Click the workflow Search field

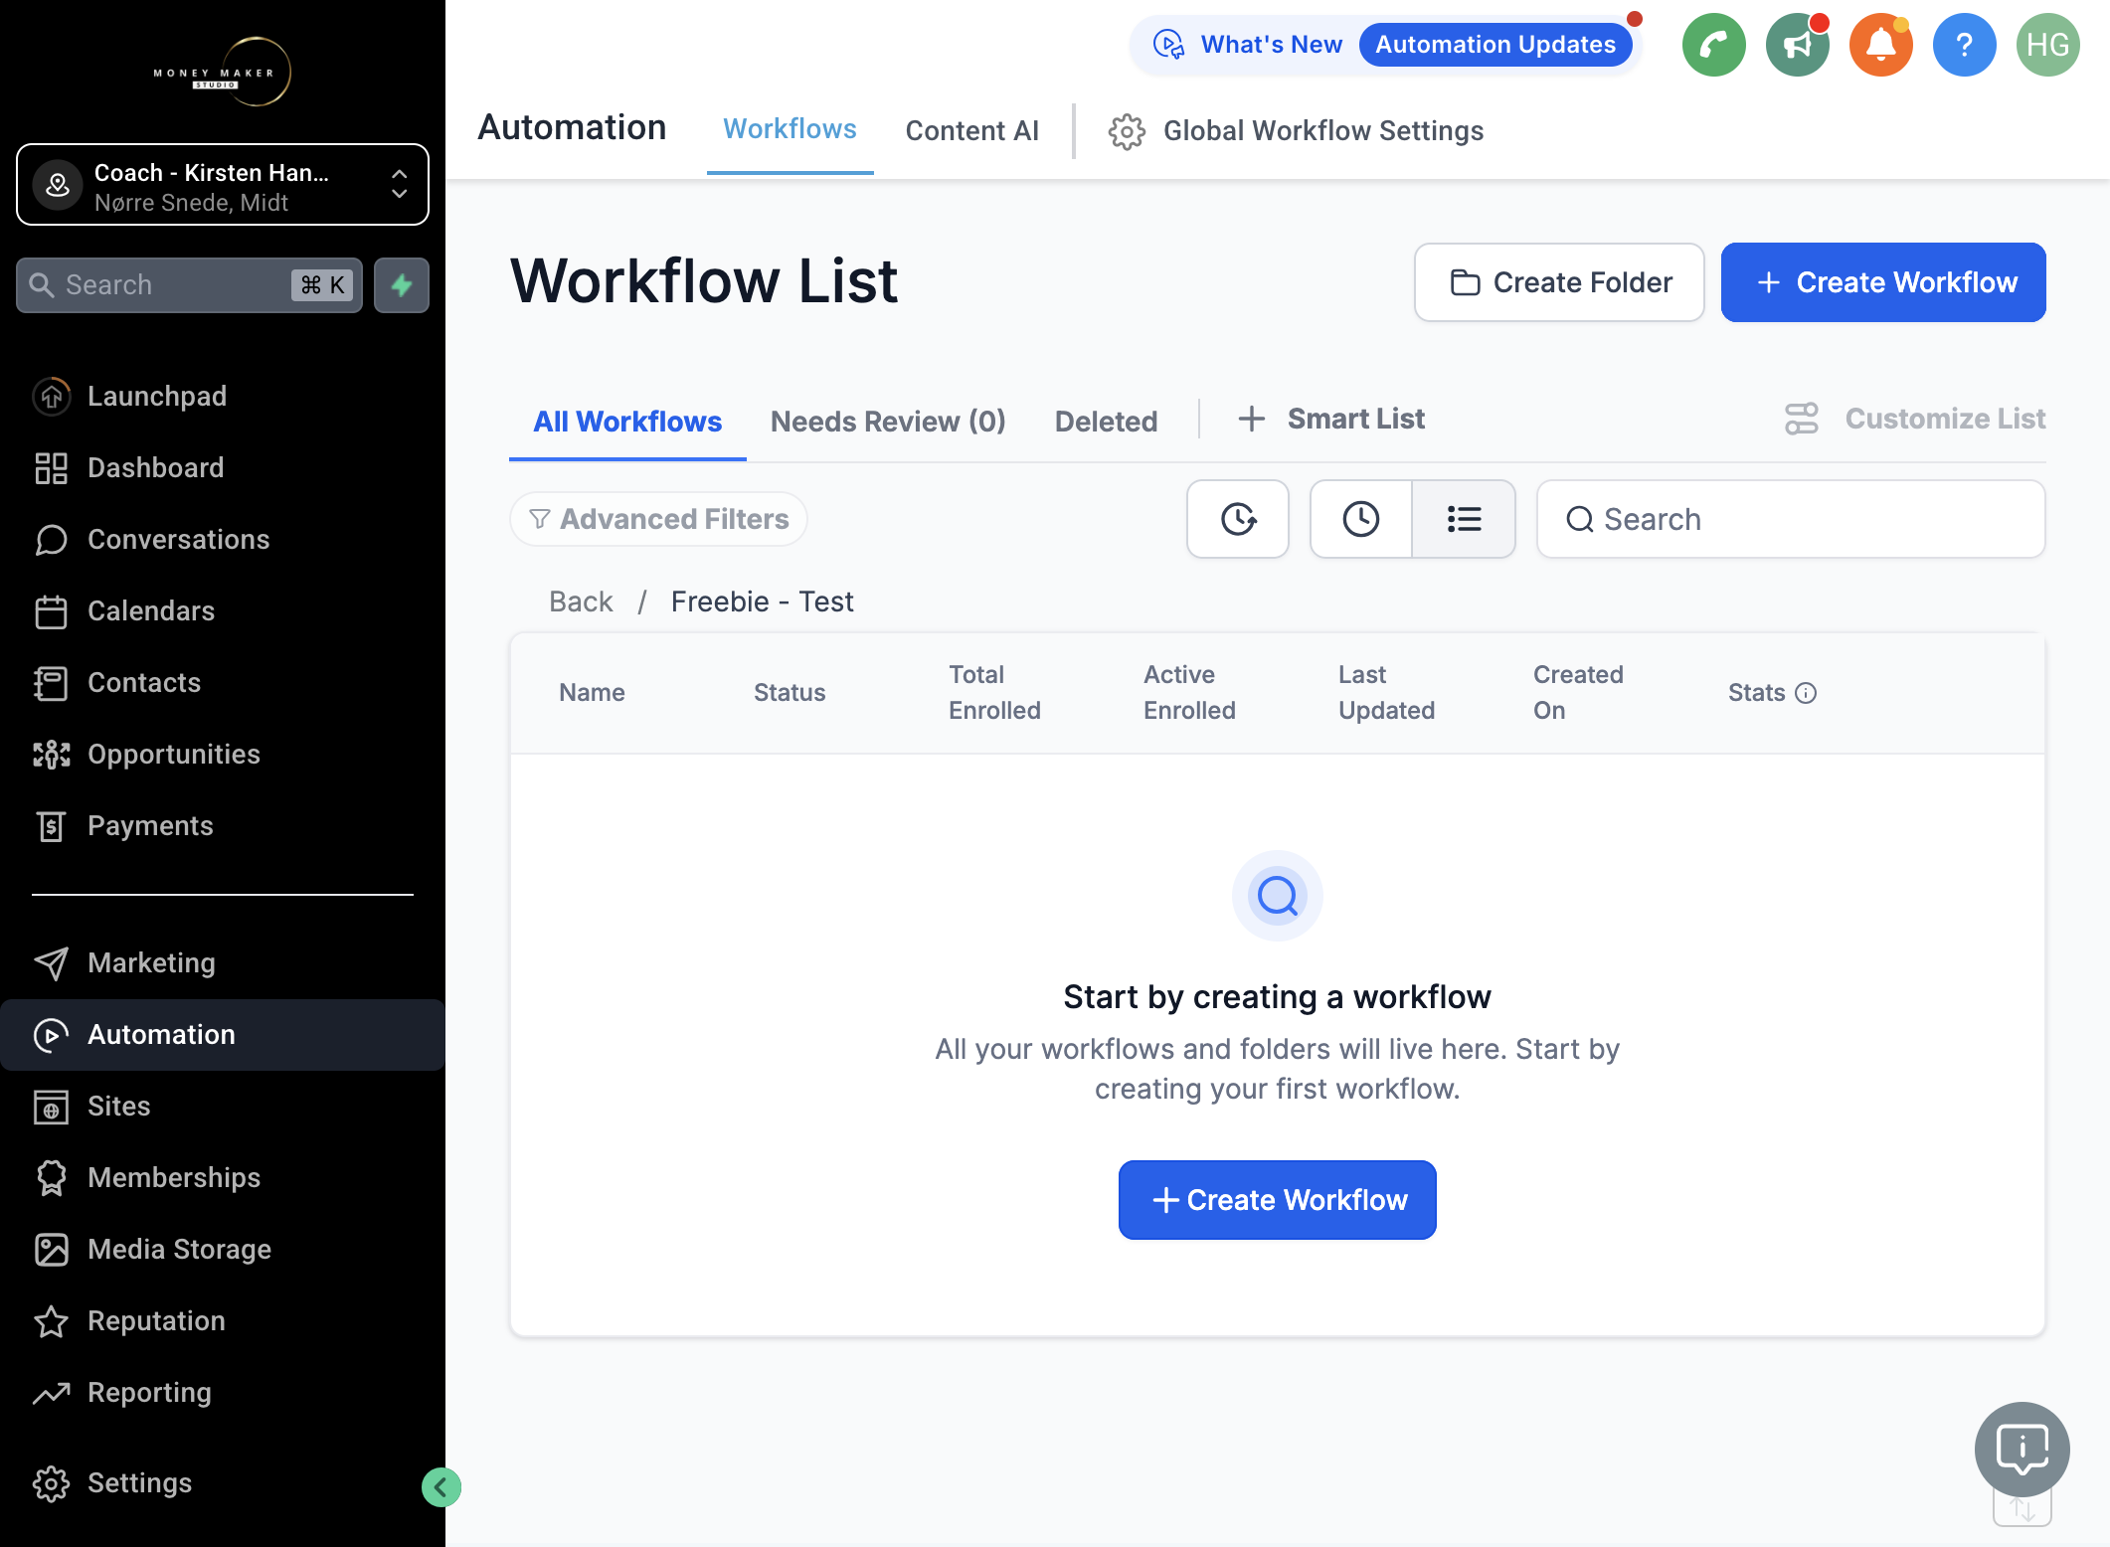tap(1791, 519)
